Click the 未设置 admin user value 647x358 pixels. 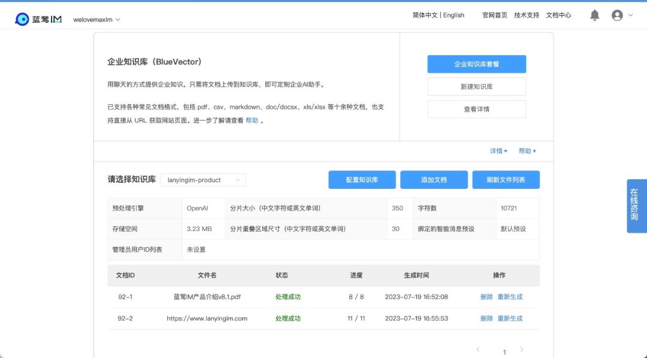(196, 249)
